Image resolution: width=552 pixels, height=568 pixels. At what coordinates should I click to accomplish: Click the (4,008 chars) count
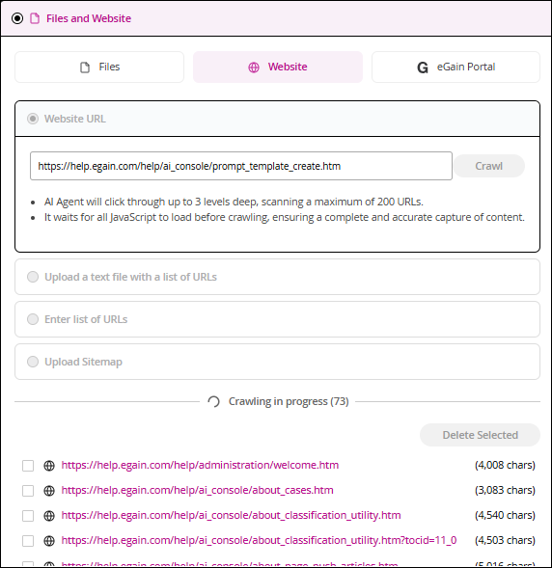point(505,465)
